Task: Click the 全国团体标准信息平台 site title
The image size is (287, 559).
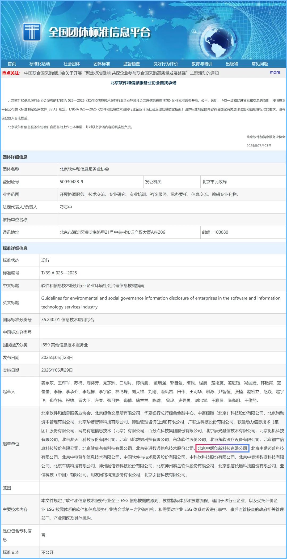Action: point(99,32)
